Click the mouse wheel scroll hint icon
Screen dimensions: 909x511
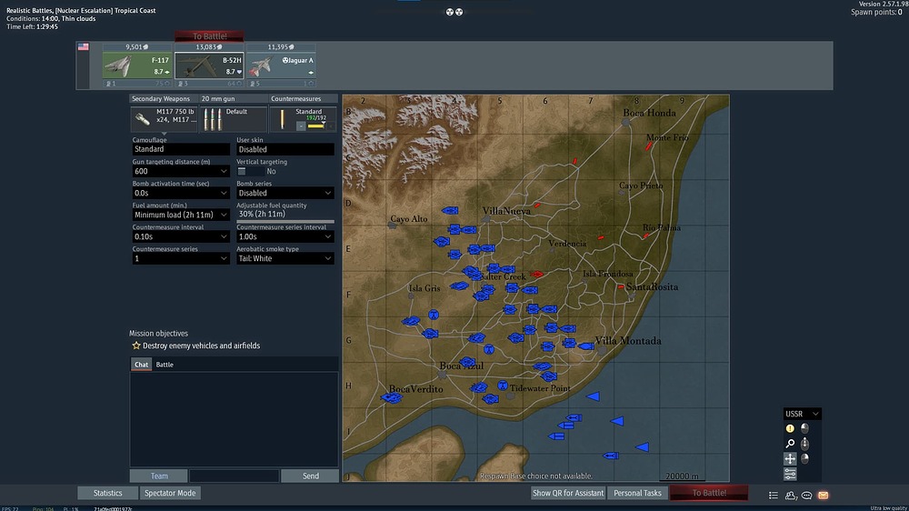tap(804, 443)
